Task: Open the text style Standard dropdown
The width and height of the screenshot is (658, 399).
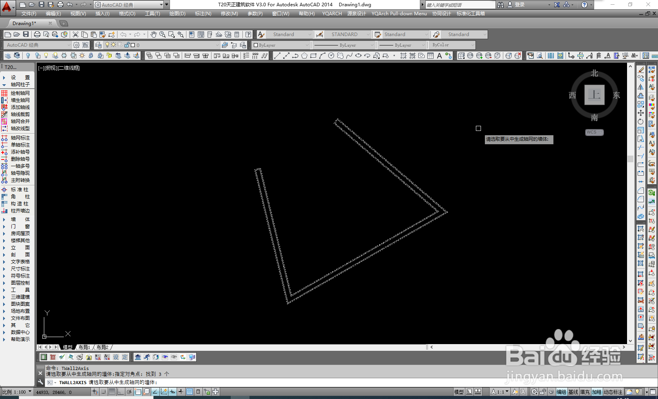Action: (x=290, y=34)
